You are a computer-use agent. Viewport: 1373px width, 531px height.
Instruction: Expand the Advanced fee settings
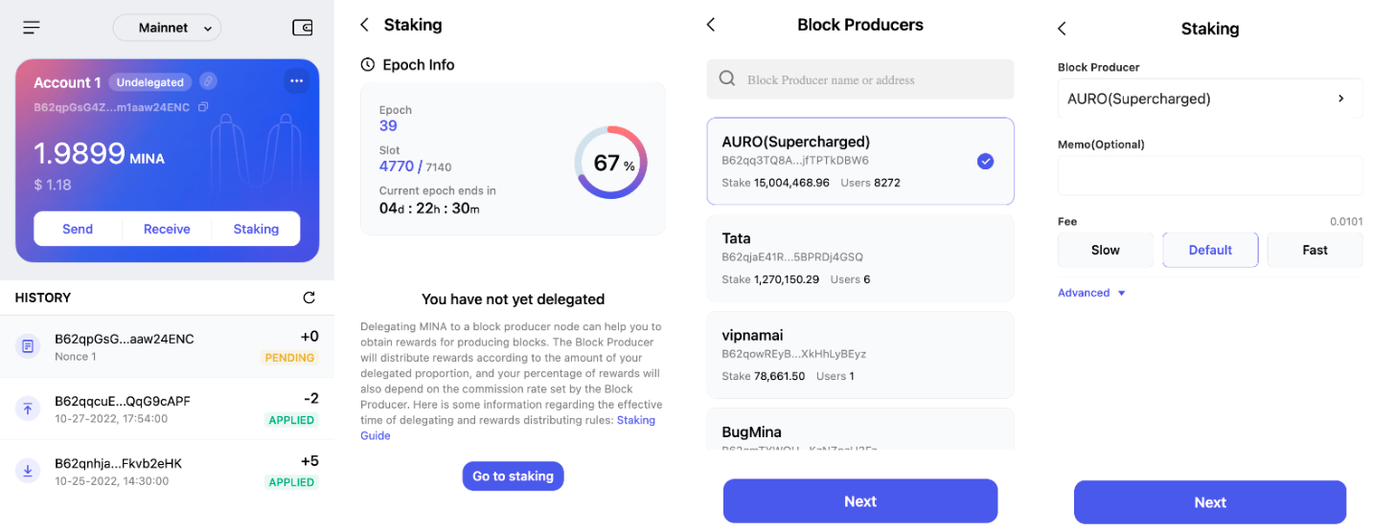click(1091, 293)
